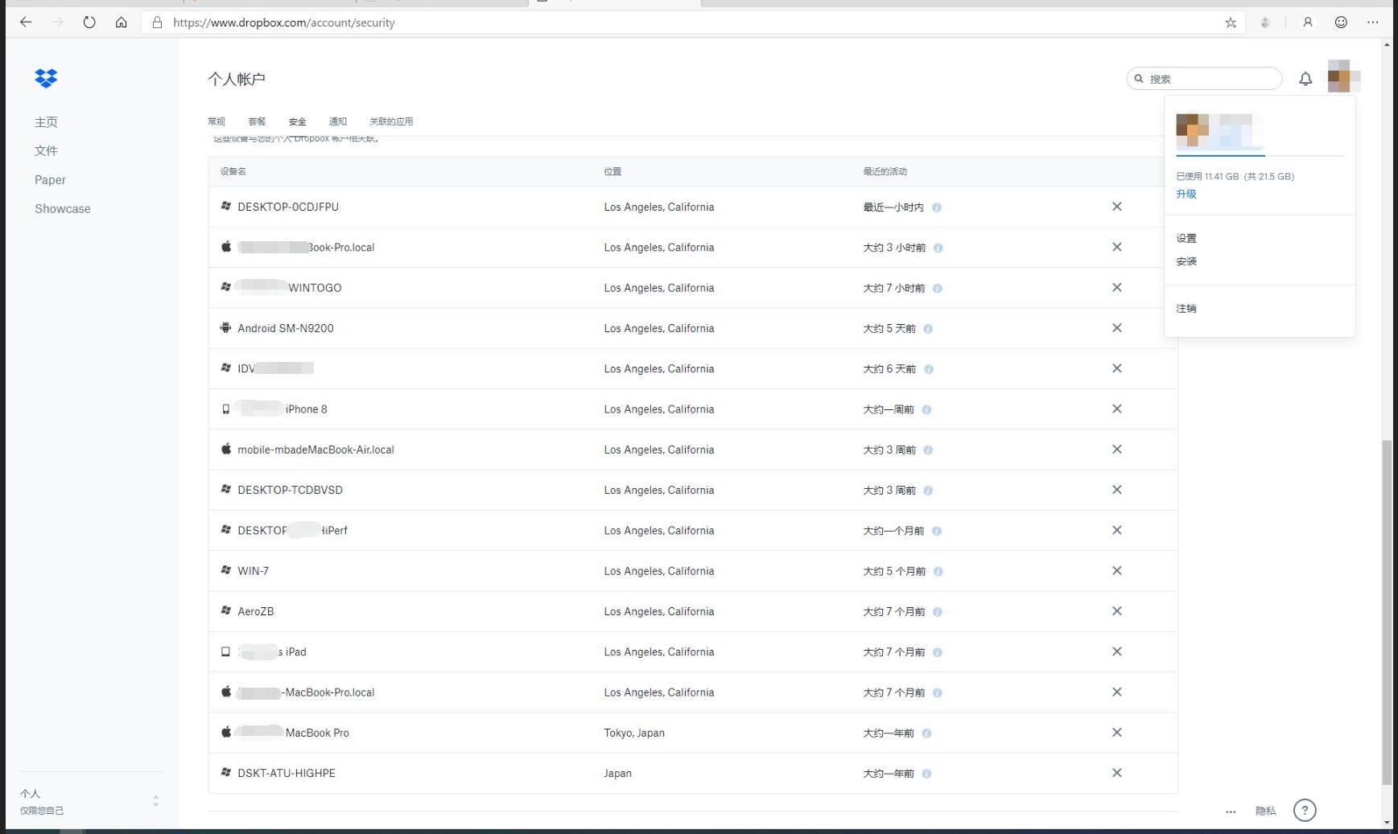Unlink the DSKT-ATU-HIGHPE device
Screen dimensions: 1398x834
[1116, 773]
